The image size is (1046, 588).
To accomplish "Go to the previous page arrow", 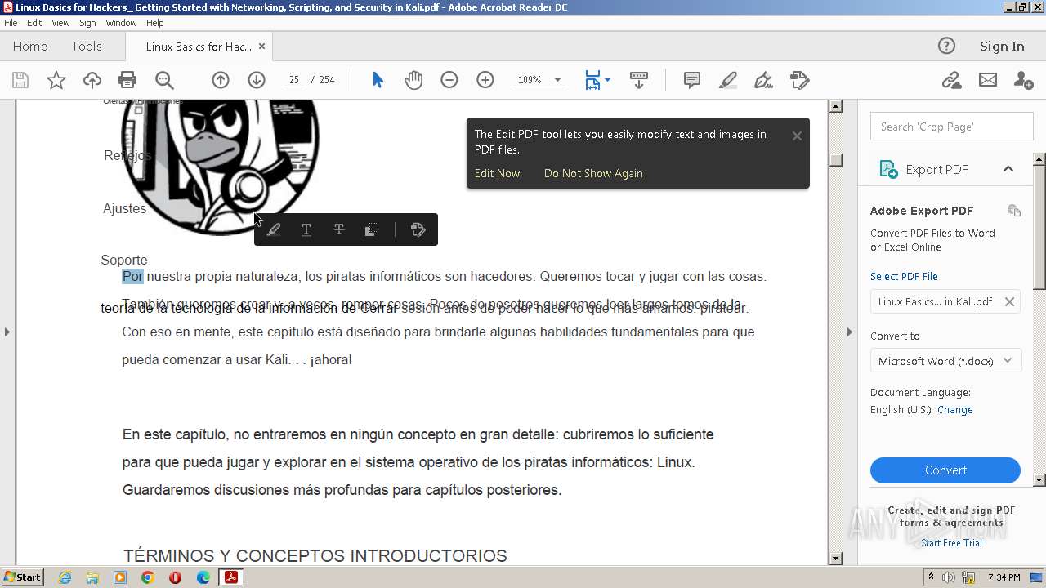I will [221, 80].
